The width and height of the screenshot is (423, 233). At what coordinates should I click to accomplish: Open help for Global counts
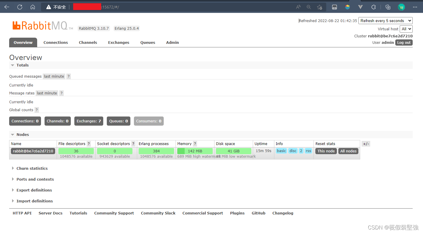tap(37, 110)
